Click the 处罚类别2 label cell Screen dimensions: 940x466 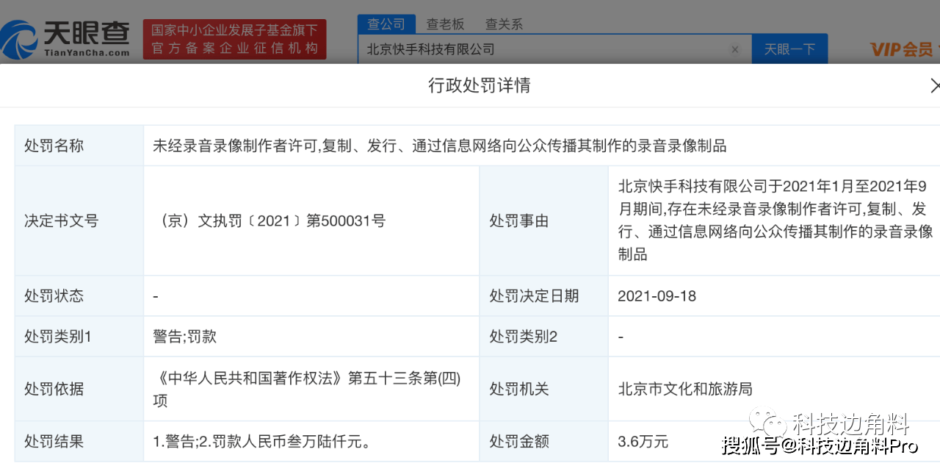coord(543,337)
